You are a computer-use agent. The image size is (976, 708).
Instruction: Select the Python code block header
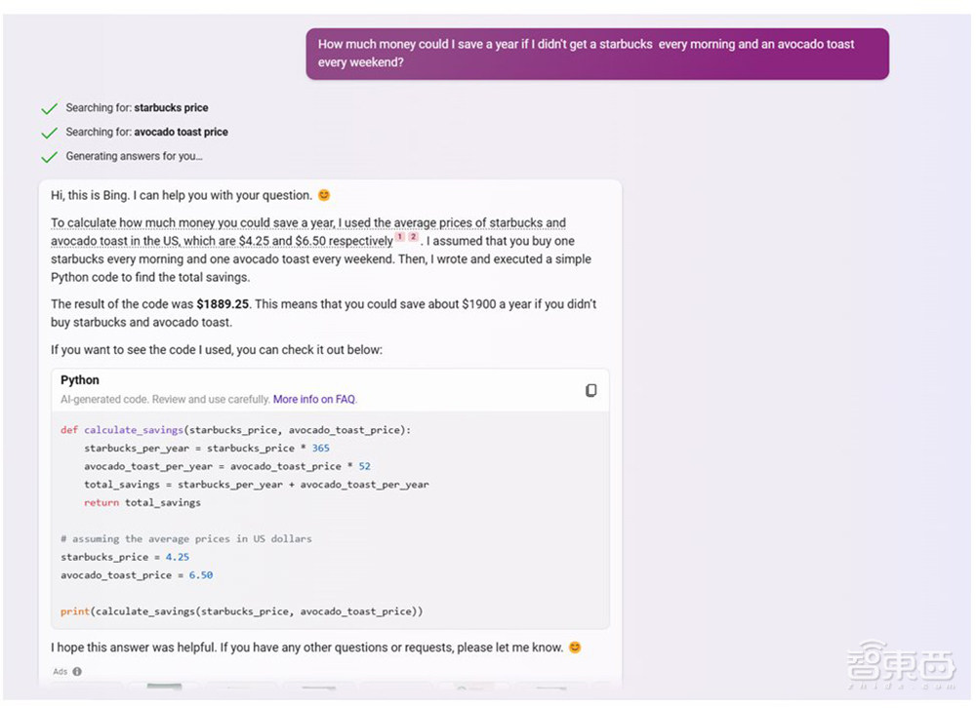pyautogui.click(x=79, y=380)
